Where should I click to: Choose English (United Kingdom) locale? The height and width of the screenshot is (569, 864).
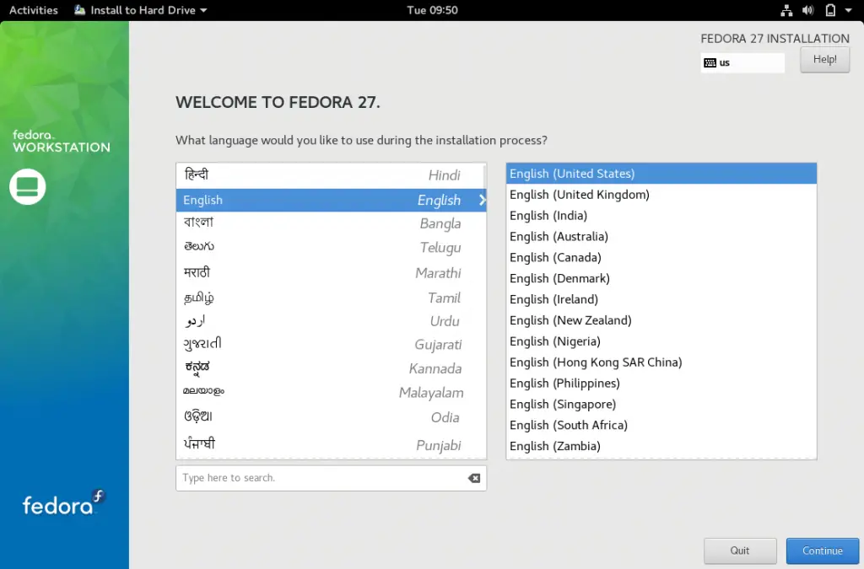(661, 194)
